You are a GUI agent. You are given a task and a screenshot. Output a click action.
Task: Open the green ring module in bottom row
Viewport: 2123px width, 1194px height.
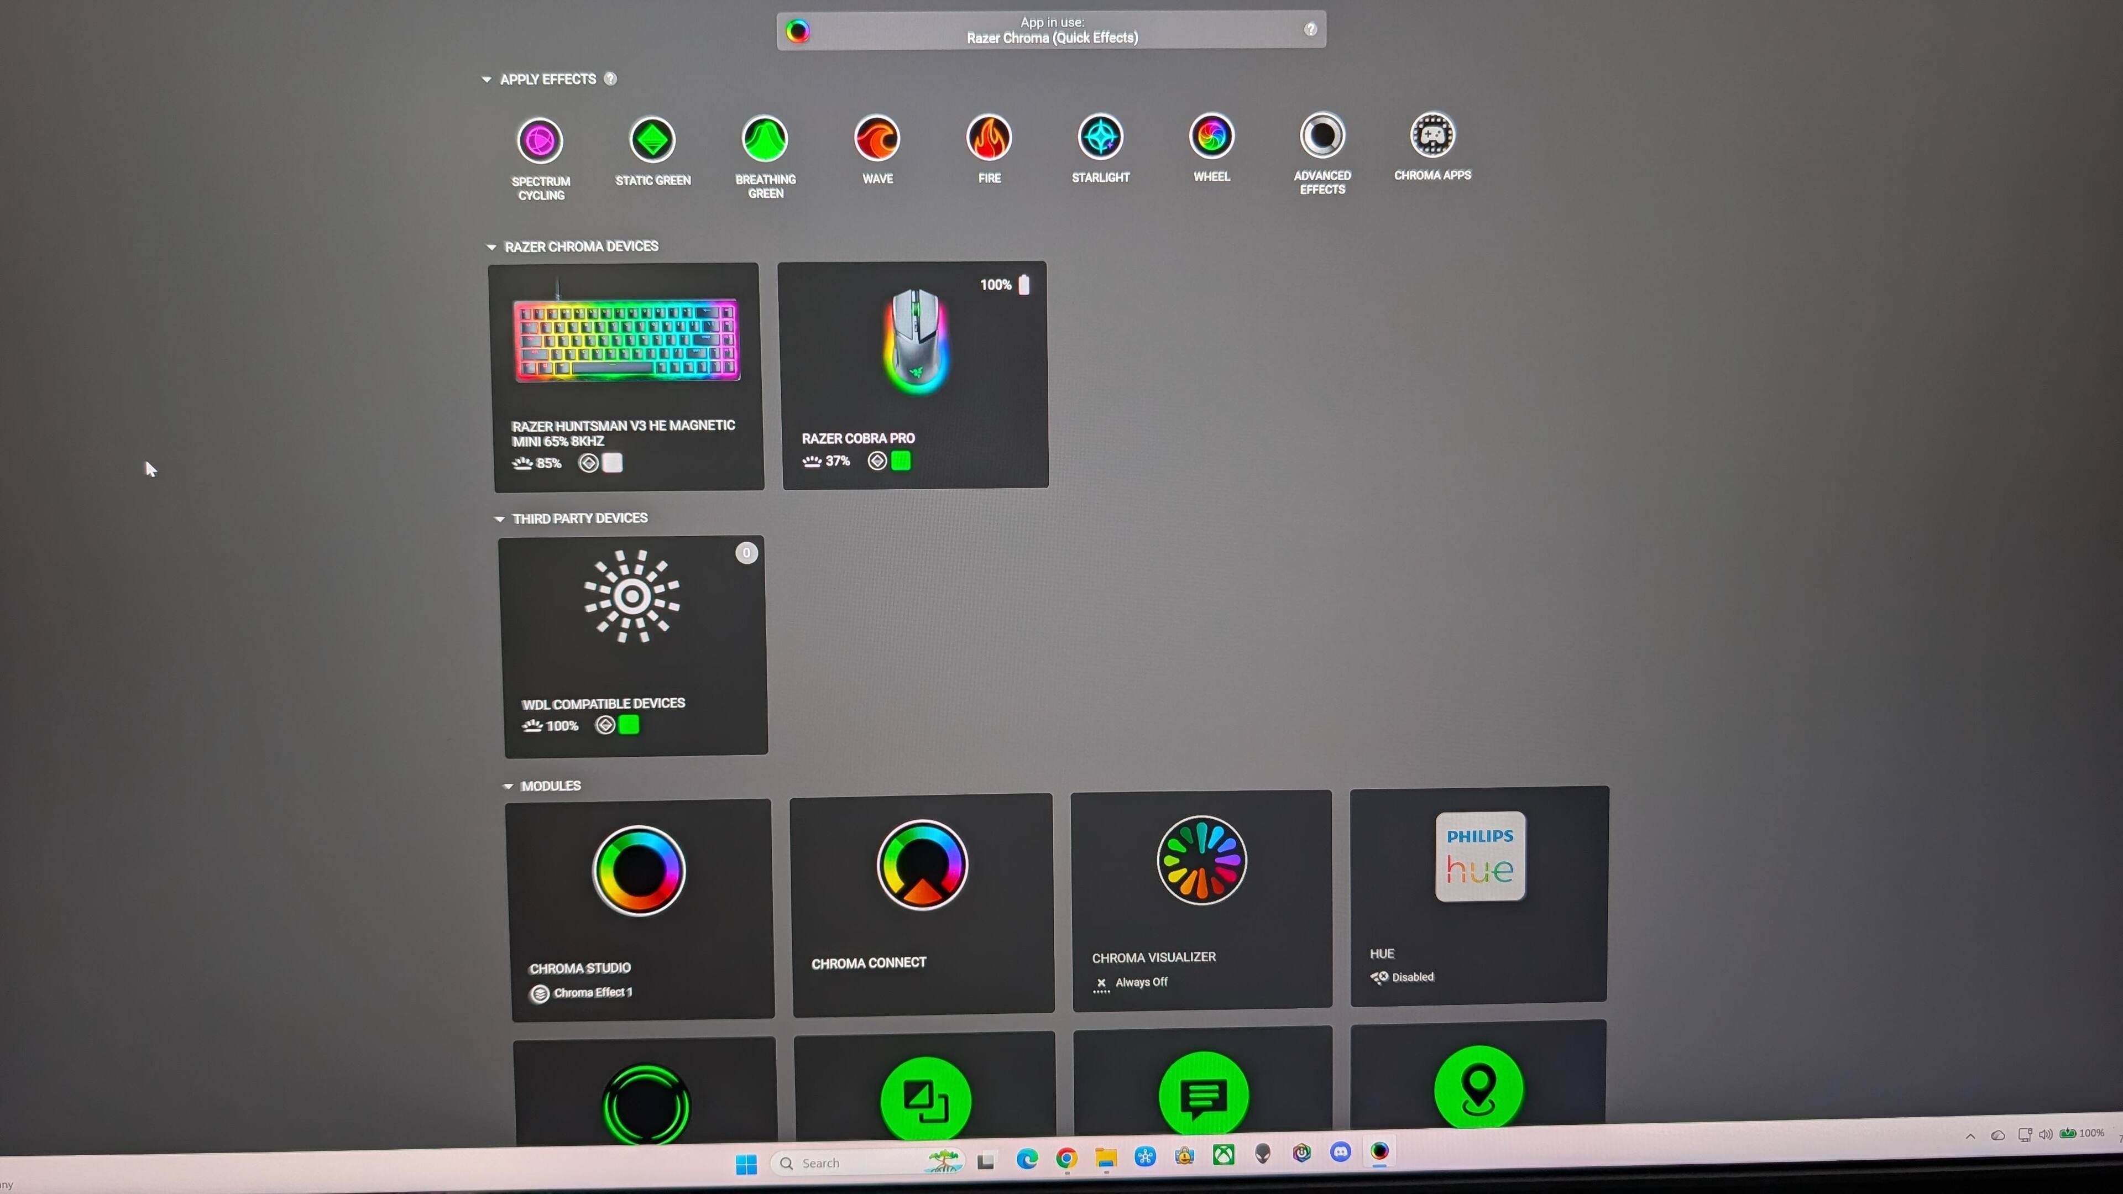pyautogui.click(x=645, y=1091)
